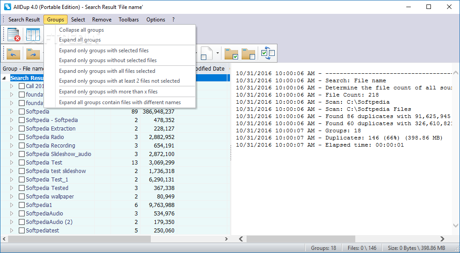The image size is (460, 253).
Task: Check the Softpedia wallpaper checkbox
Action: pos(21,197)
